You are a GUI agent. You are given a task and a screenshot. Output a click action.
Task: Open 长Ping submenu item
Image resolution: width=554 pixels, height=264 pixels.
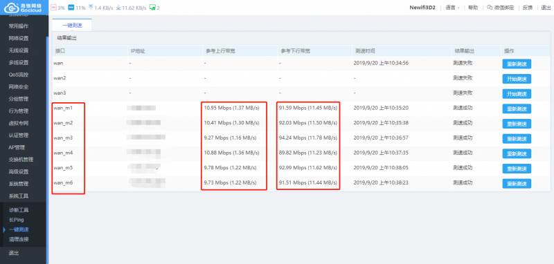point(16,220)
